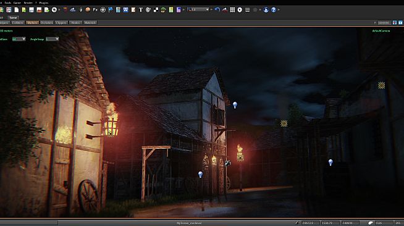
Task: Click the first coordinate field in status bar
Action: [310, 223]
